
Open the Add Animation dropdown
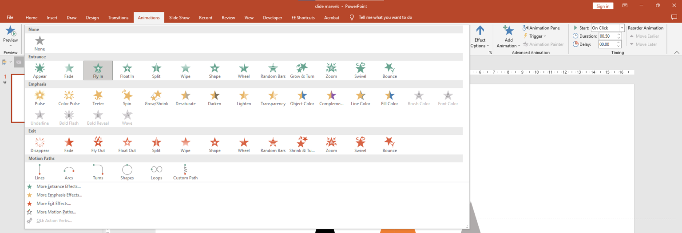pyautogui.click(x=508, y=37)
